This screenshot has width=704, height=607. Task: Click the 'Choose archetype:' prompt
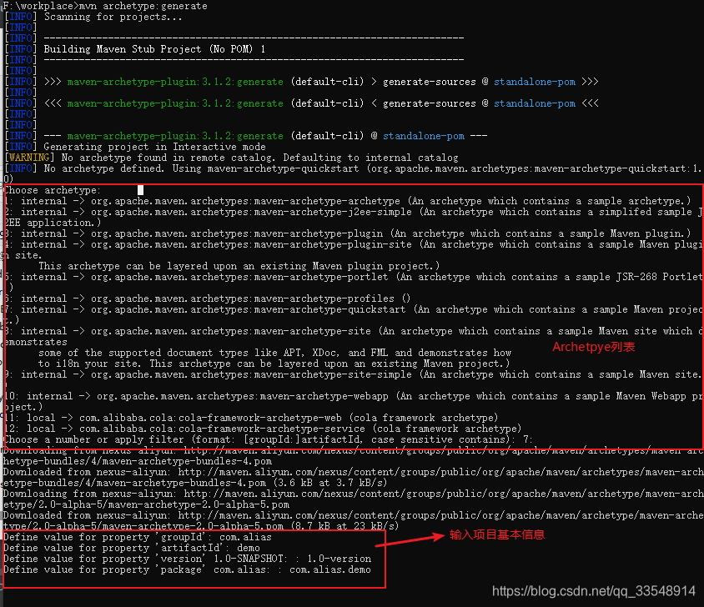click(x=53, y=190)
